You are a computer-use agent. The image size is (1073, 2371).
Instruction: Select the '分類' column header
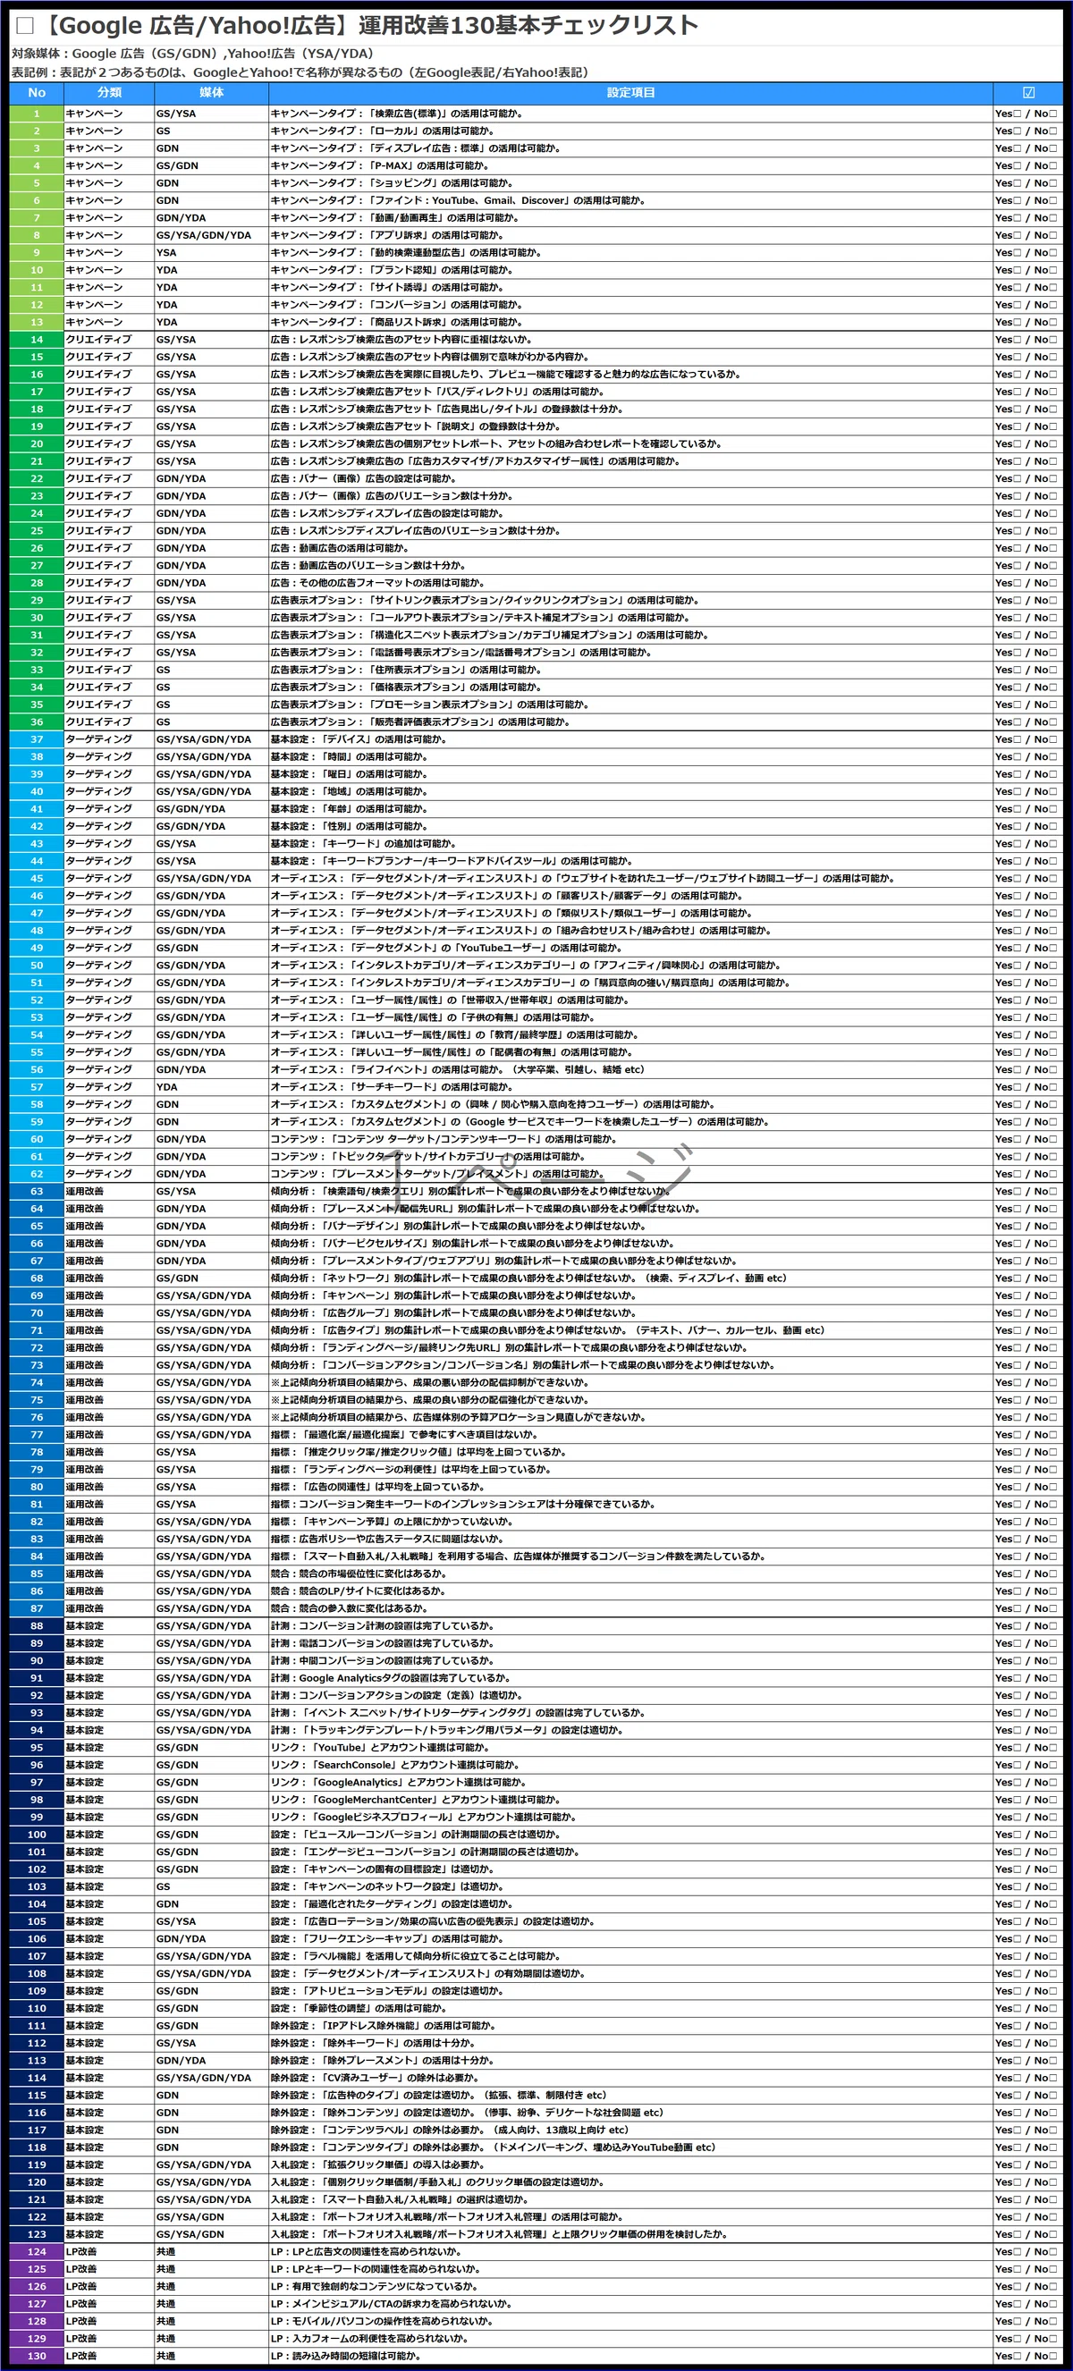pyautogui.click(x=109, y=93)
